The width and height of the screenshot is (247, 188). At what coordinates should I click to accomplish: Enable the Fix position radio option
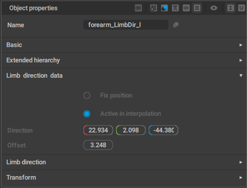coord(87,95)
